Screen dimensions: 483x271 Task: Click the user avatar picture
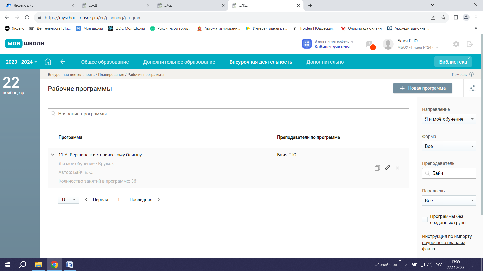coord(388,44)
